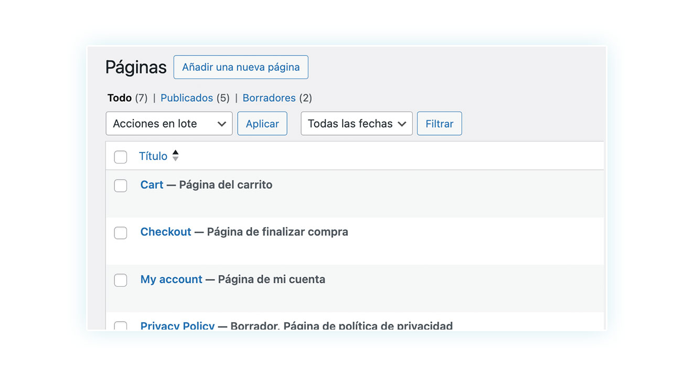
Task: Show the Todo pages filter
Action: (x=120, y=98)
